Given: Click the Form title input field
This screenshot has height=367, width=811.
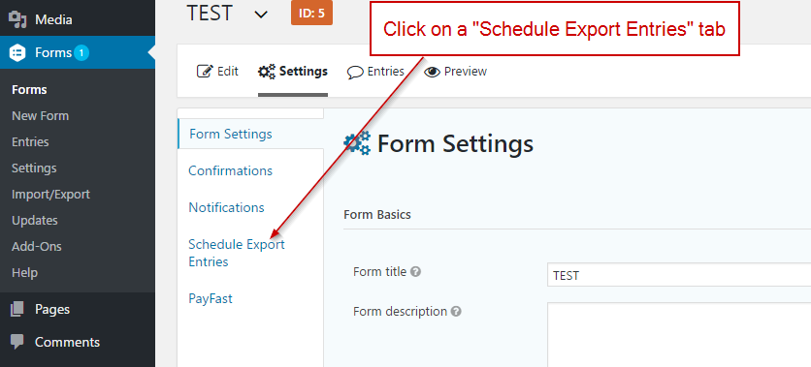Looking at the screenshot, I should (x=679, y=275).
